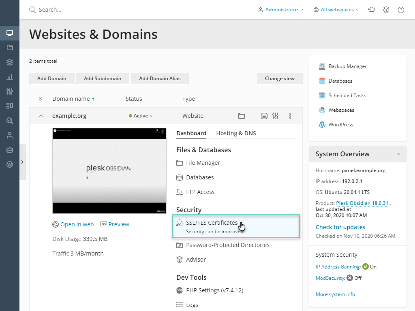Click the help question mark icon
The height and width of the screenshot is (311, 415).
tap(401, 9)
